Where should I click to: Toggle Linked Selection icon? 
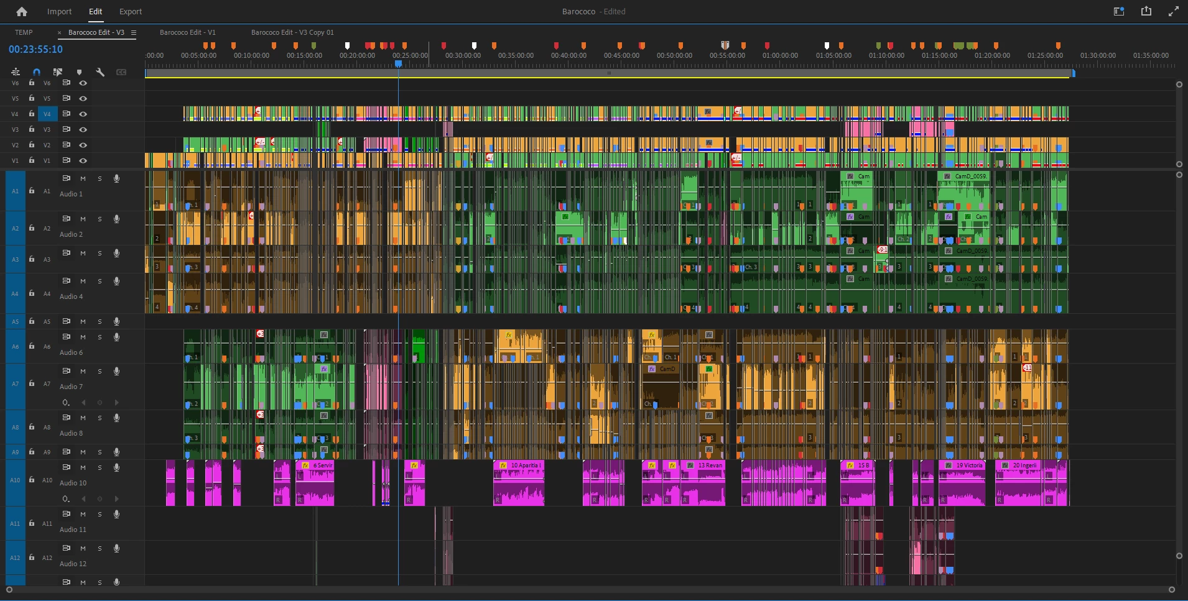pos(58,72)
